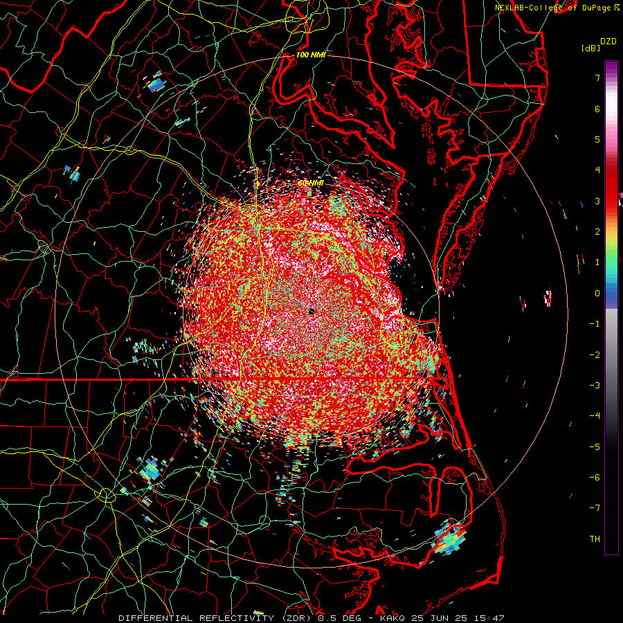Click the 5 dB value on color scale
The height and width of the screenshot is (623, 623).
pos(597,139)
